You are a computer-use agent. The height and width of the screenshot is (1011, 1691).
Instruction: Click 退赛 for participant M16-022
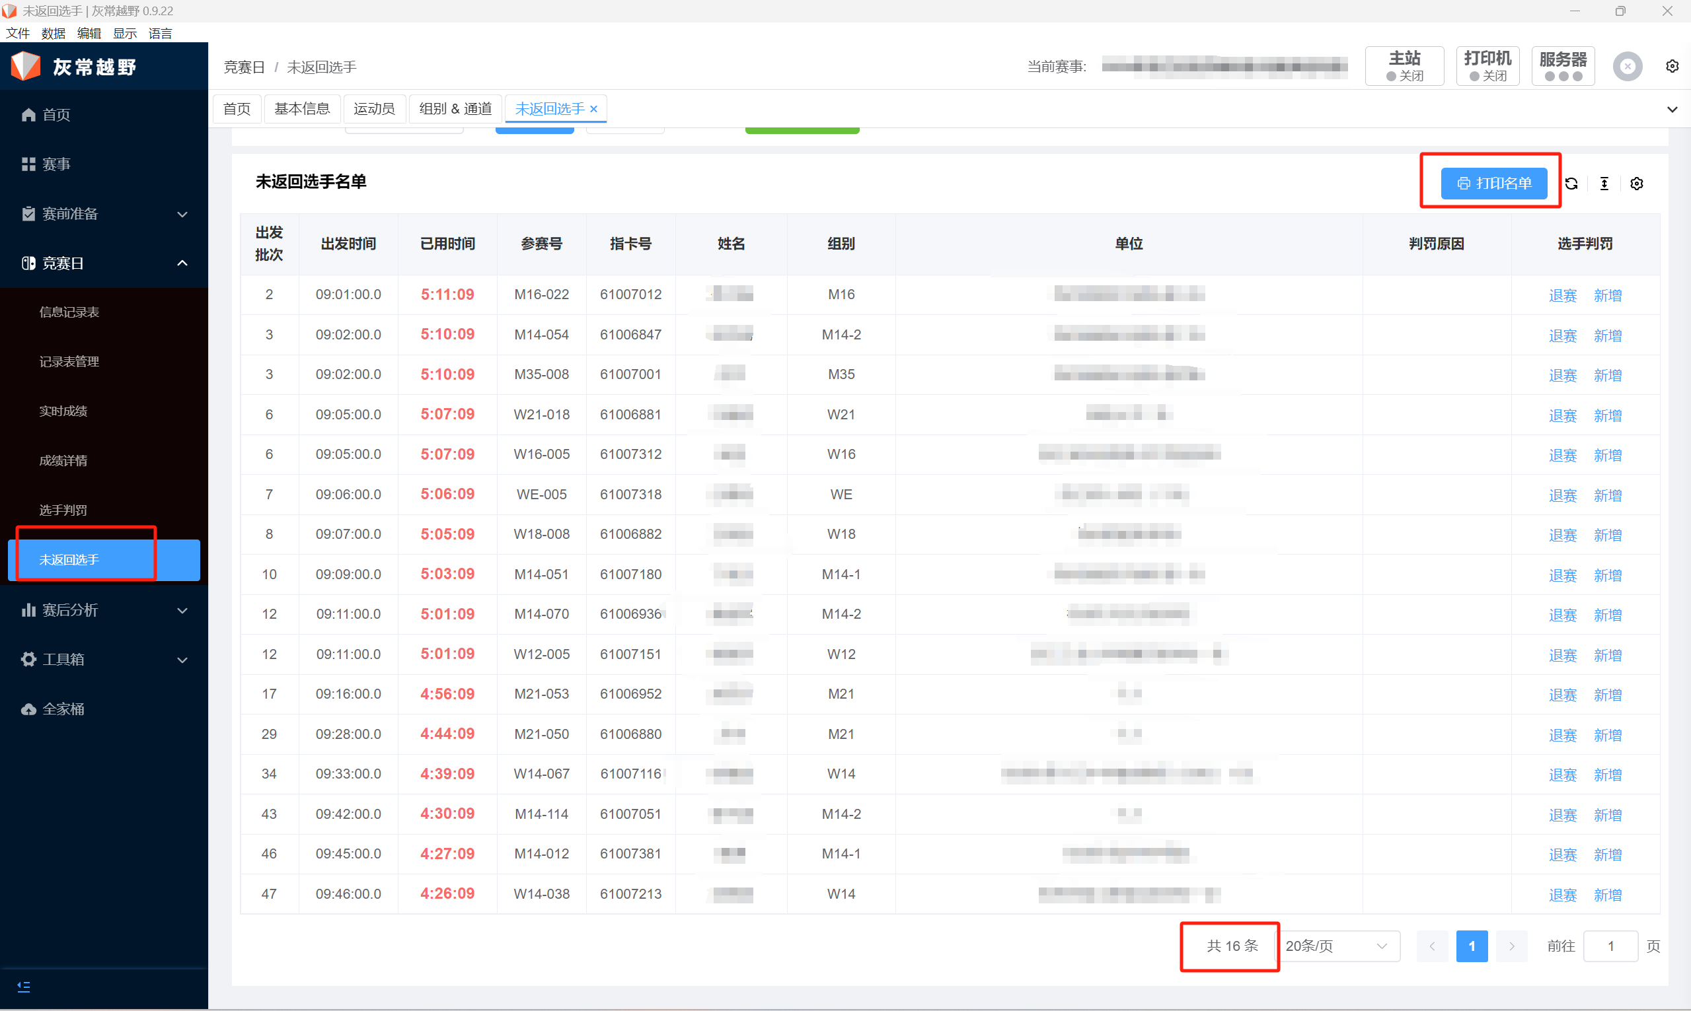[1562, 295]
